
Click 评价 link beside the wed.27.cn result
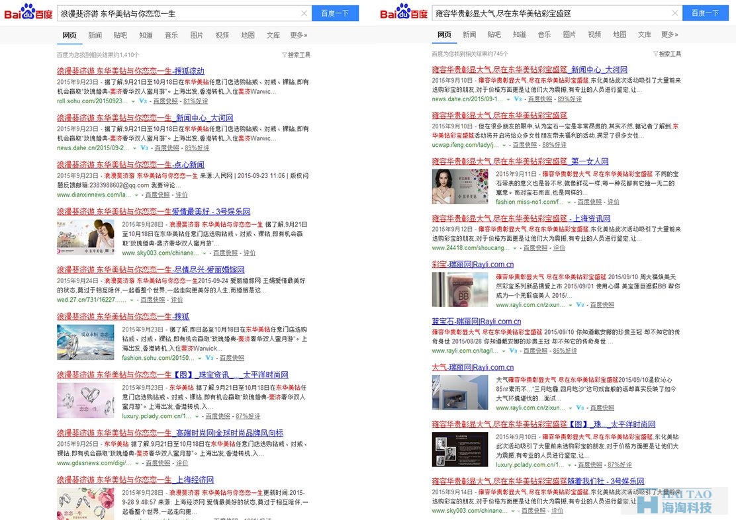click(177, 300)
